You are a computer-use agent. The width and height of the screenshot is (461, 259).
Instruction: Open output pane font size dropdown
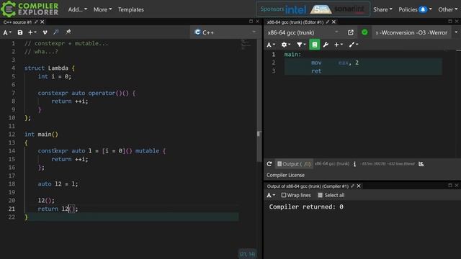[271, 195]
